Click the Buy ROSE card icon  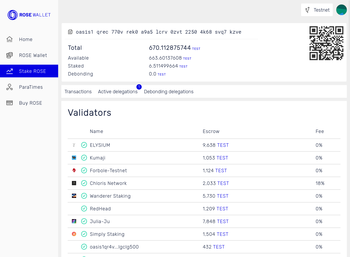[x=10, y=103]
